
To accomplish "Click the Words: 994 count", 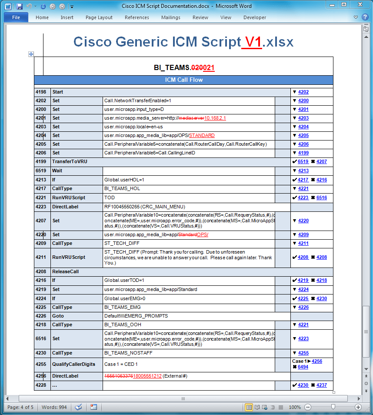I will point(54,407).
